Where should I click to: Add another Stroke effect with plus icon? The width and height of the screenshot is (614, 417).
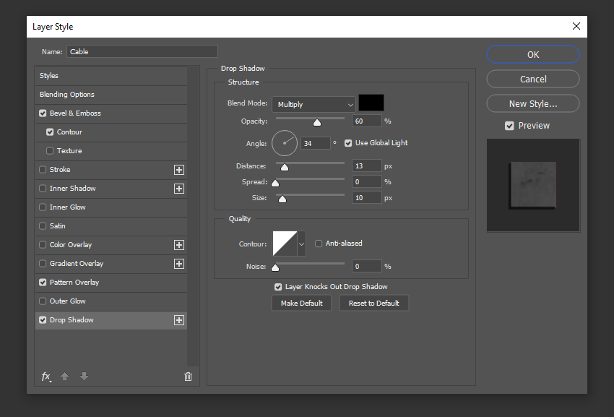(x=179, y=170)
